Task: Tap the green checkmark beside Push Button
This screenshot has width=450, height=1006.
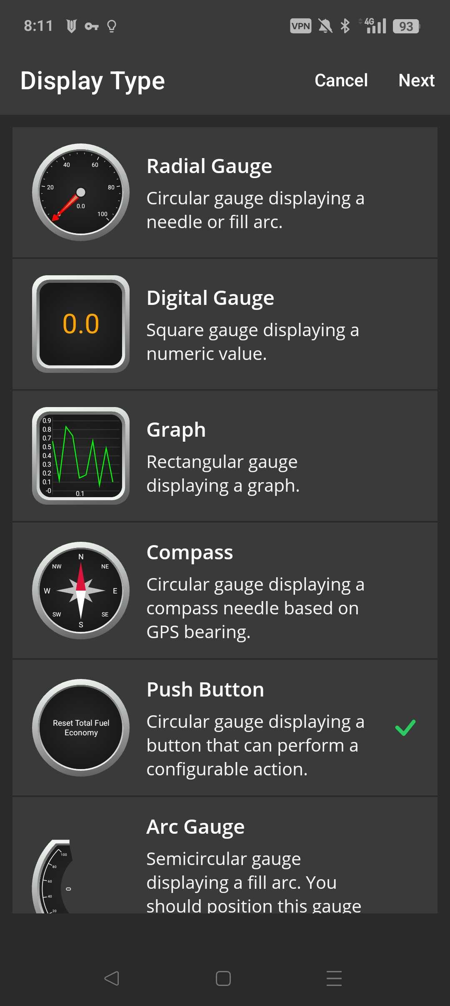Action: coord(405,728)
